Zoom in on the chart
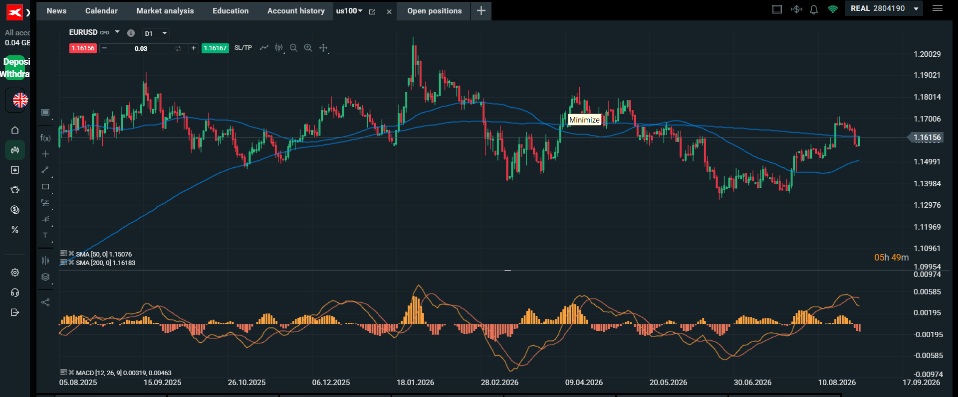Viewport: 958px width, 397px height. pyautogui.click(x=308, y=48)
